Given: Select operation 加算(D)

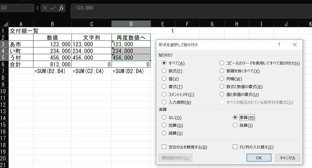Looking at the screenshot, I should pyautogui.click(x=172, y=125).
